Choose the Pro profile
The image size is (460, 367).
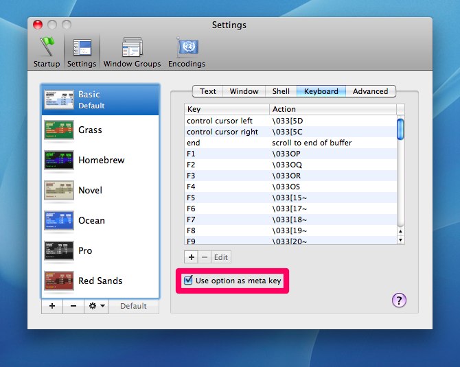pos(100,251)
